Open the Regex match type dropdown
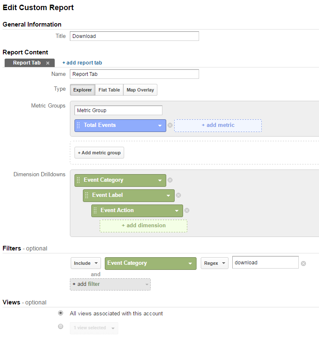Viewport: 319px width, 339px height. (x=215, y=263)
